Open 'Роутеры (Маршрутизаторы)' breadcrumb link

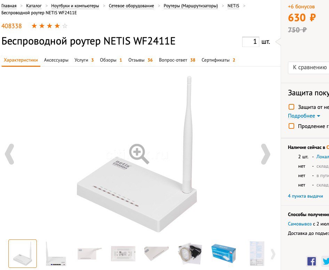pos(191,6)
